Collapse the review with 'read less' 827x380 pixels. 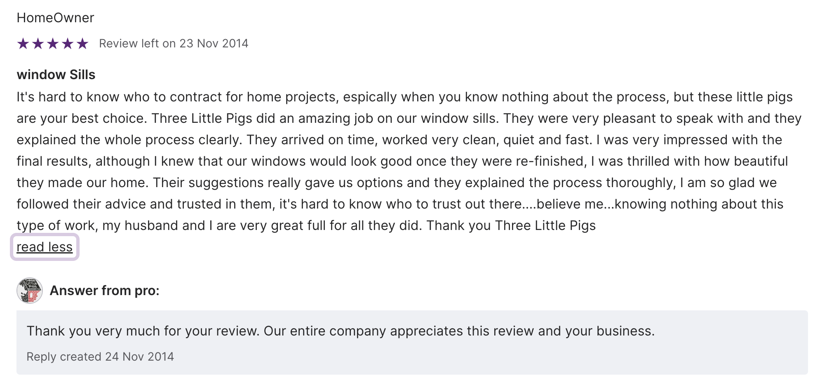(45, 247)
